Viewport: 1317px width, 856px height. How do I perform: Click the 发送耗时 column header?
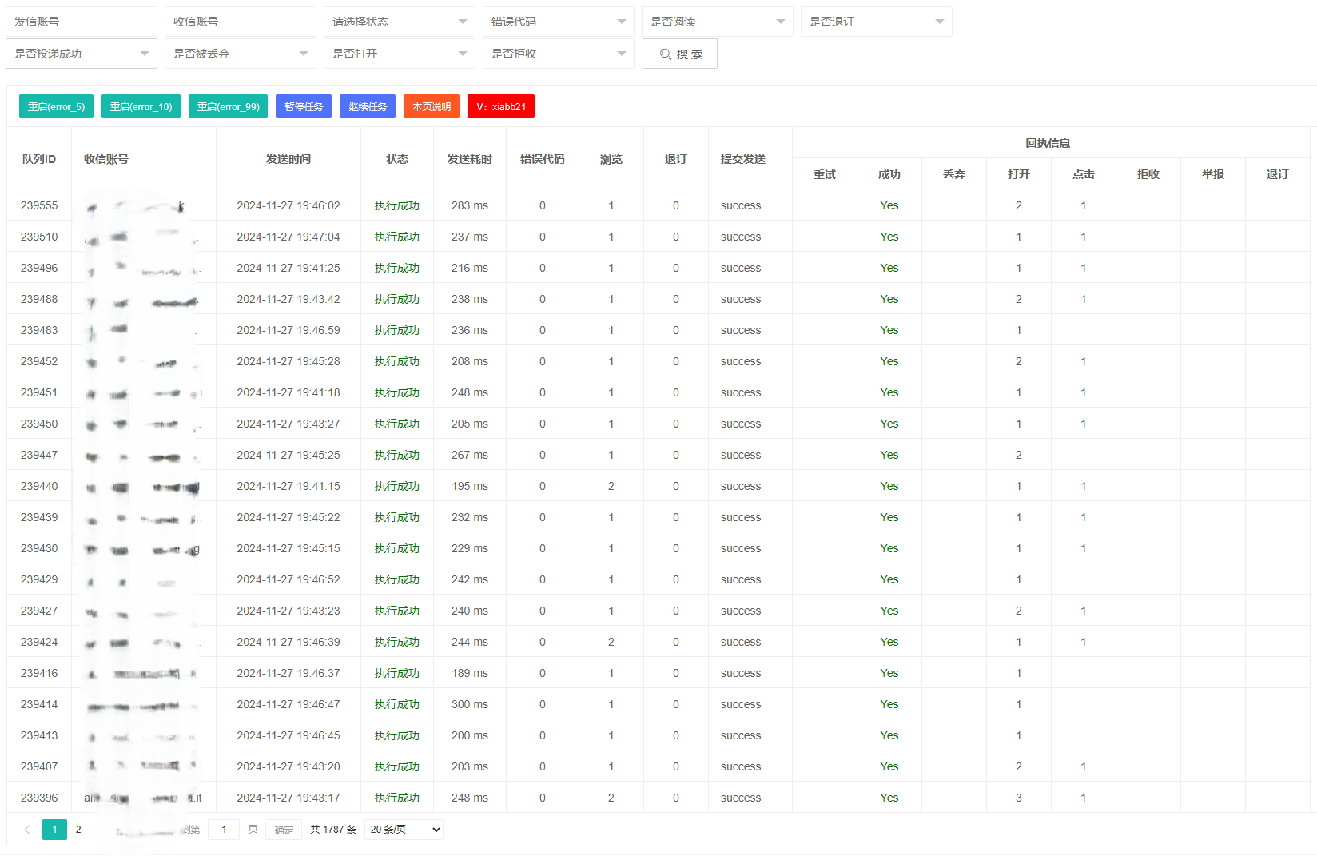pos(470,159)
